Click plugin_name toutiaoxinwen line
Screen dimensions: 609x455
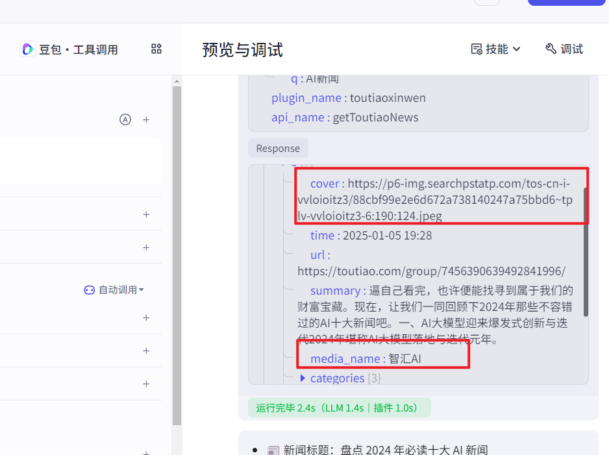click(x=349, y=98)
